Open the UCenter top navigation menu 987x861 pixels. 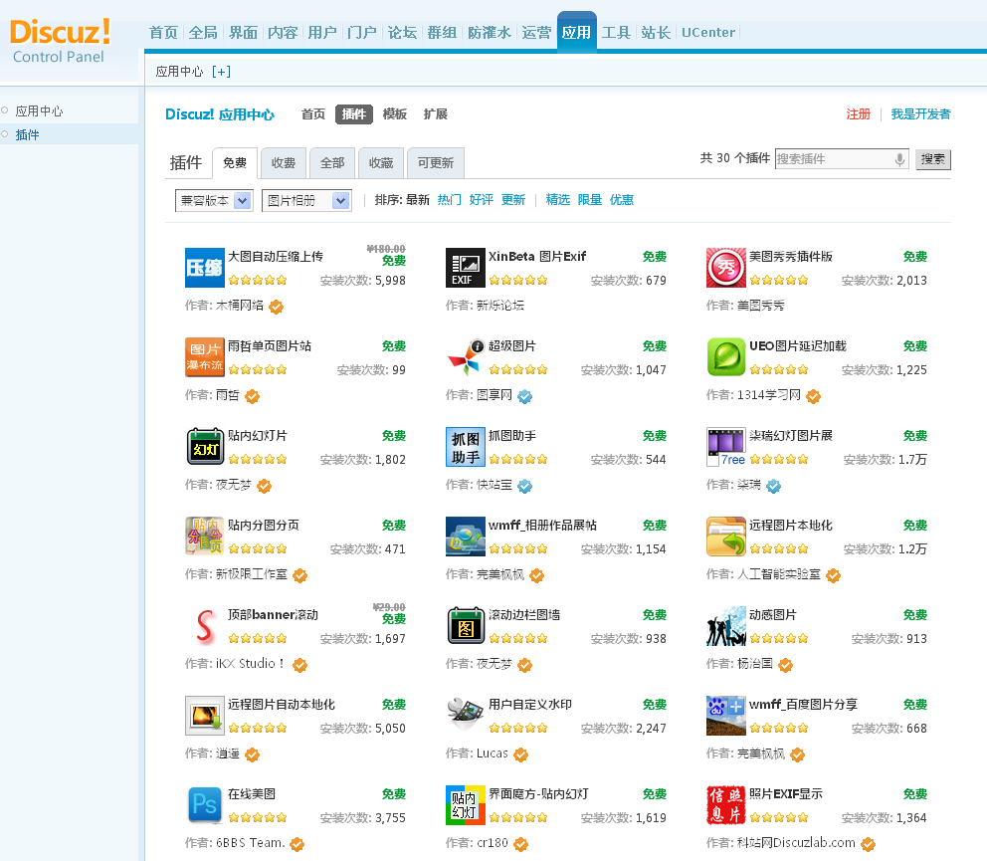(708, 32)
